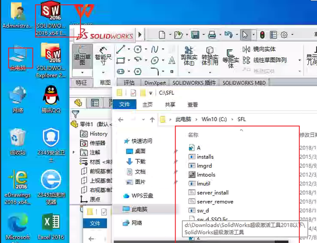Open PropertyManager tab icon
This screenshot has height=243, width=317.
pyautogui.click(x=95, y=103)
